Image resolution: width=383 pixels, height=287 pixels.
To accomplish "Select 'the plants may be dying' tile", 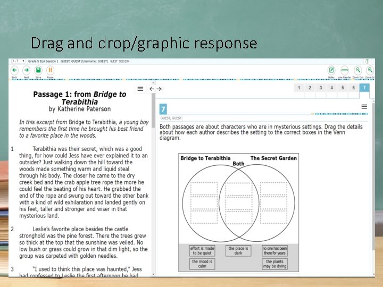I will pos(274,264).
